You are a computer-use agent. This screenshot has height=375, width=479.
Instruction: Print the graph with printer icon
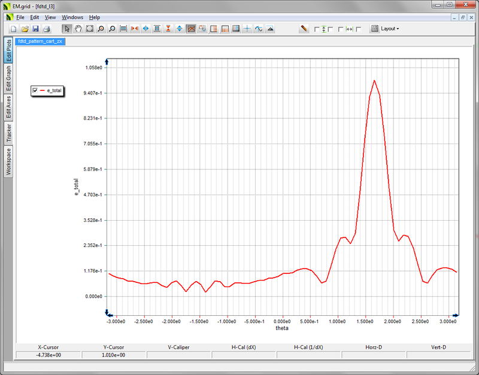(x=46, y=29)
